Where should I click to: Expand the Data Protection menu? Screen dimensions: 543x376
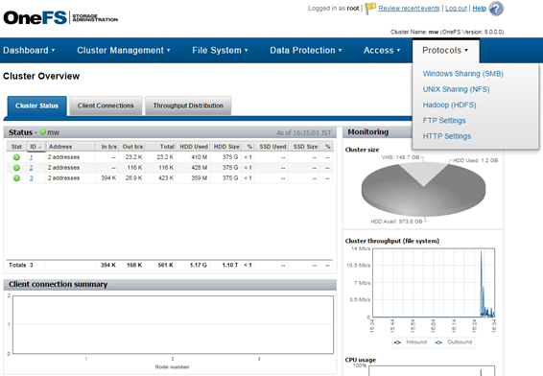(306, 50)
